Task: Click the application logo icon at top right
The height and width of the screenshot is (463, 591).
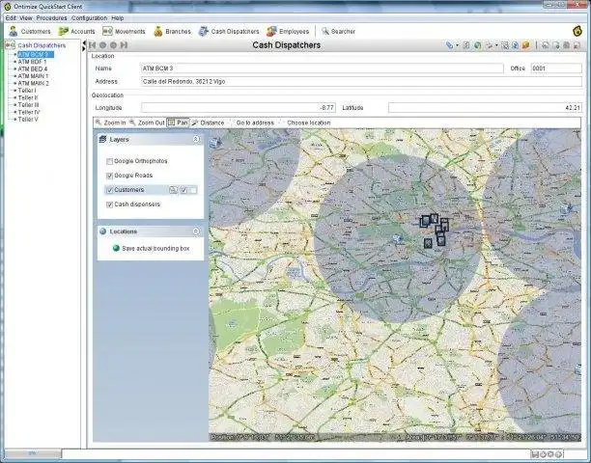Action: [577, 31]
